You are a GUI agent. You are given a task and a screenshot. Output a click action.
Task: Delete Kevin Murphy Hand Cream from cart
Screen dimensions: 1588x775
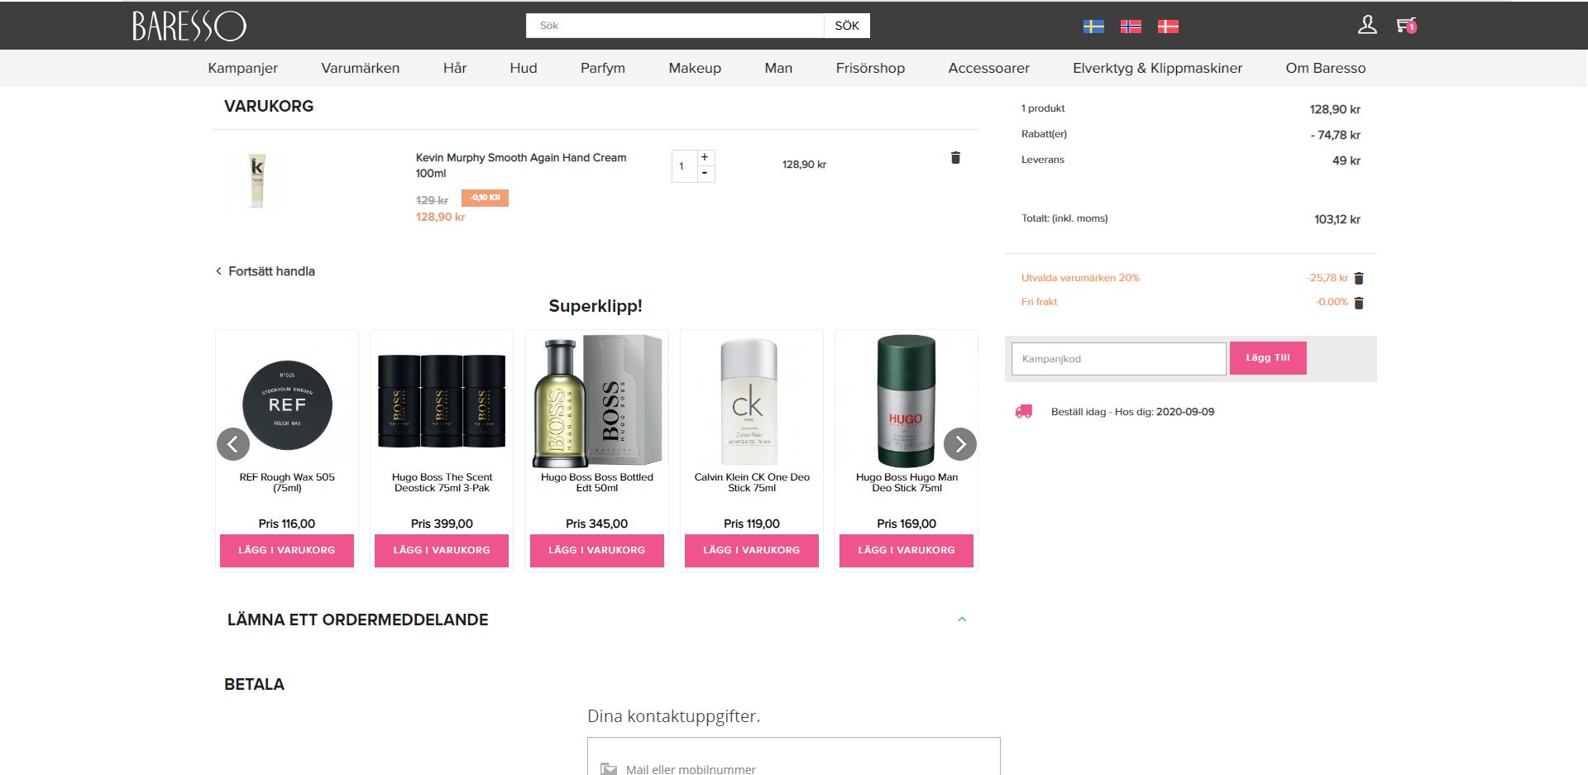coord(955,158)
